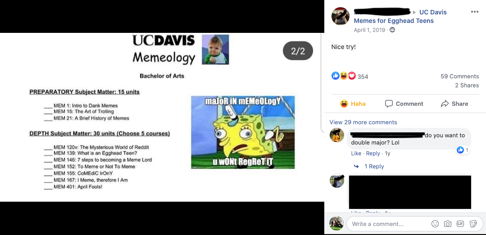Click the SpongeBob memeology meme image
The image size is (486, 235).
243,132
